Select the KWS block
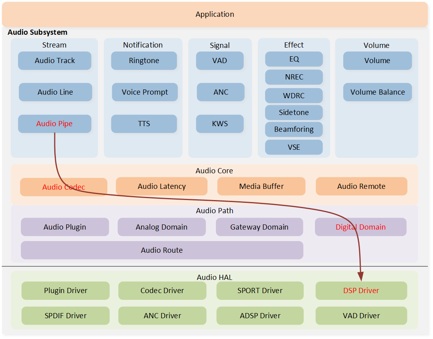433x339 pixels. [220, 124]
